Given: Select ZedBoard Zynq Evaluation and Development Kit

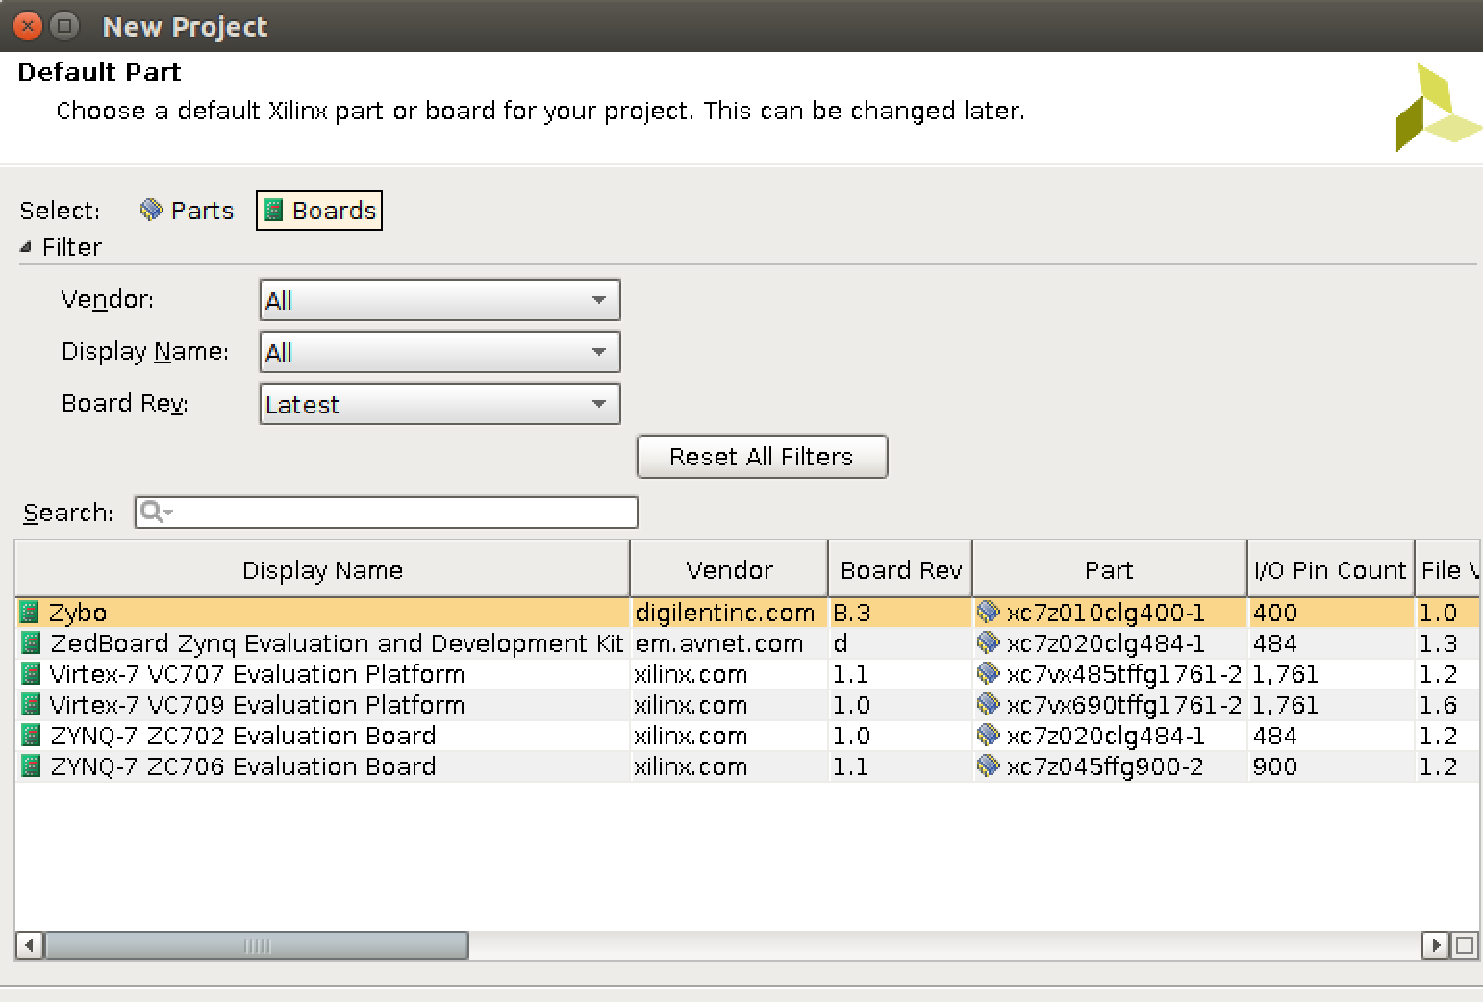Looking at the screenshot, I should (337, 643).
